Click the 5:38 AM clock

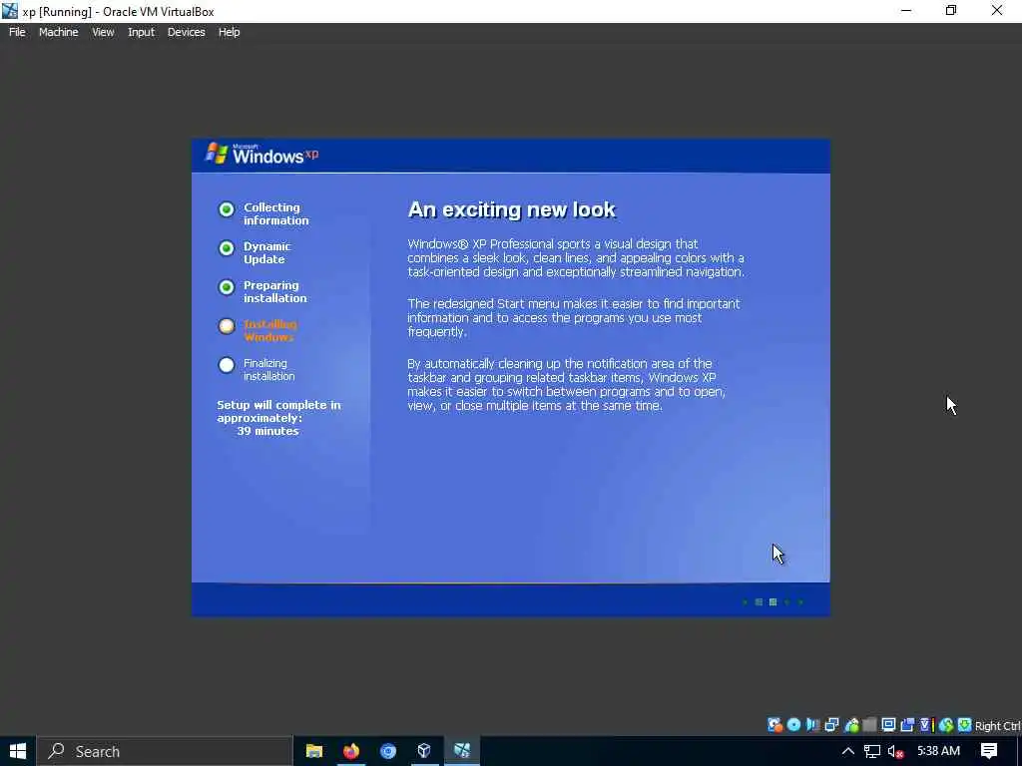click(938, 751)
